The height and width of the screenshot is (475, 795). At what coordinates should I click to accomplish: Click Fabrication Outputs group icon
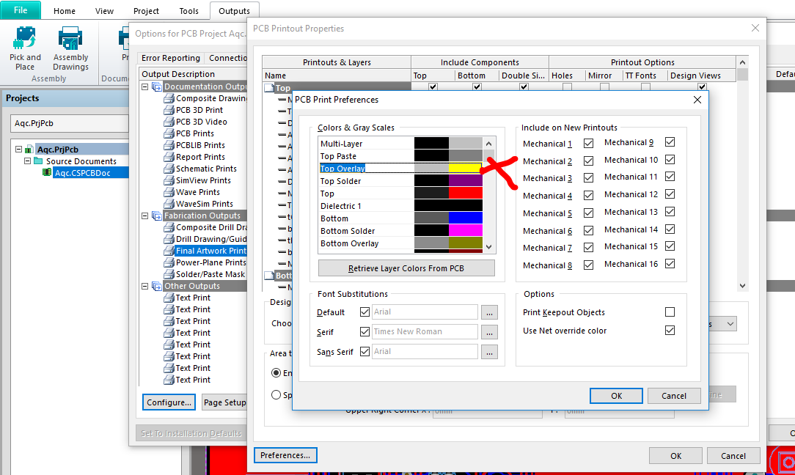pyautogui.click(x=157, y=216)
